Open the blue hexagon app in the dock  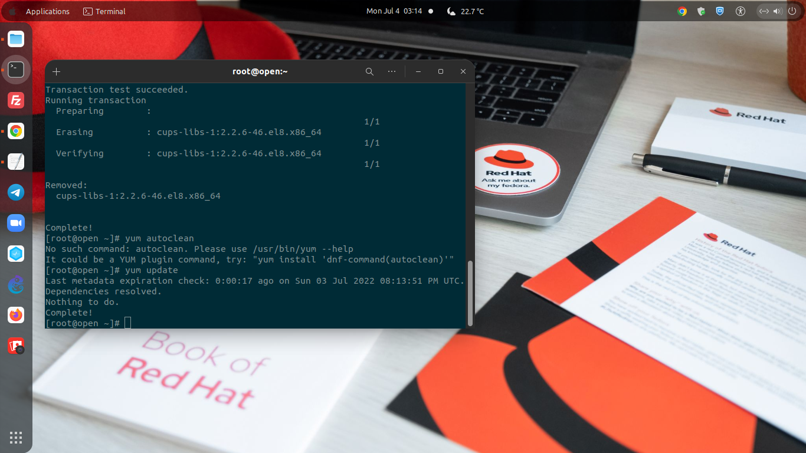16,254
